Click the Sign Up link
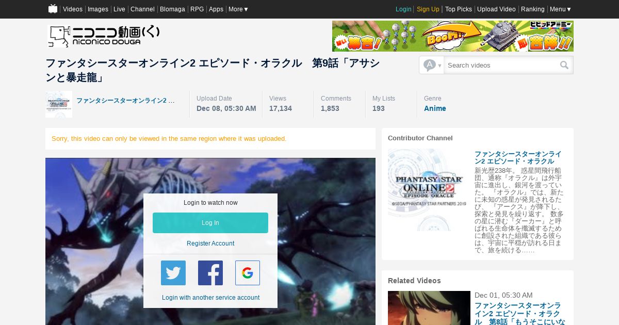The image size is (619, 325). pos(428,9)
